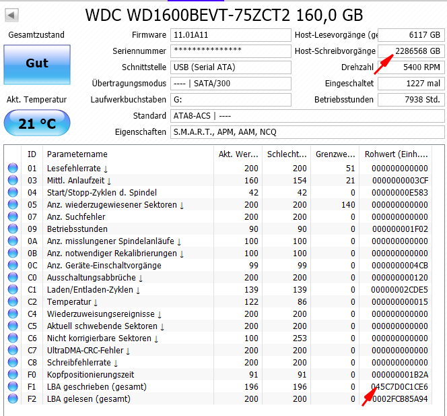The width and height of the screenshot is (447, 416).
Task: Click status orb of Nicht korrigierbare Sektoren row
Action: 13,338
